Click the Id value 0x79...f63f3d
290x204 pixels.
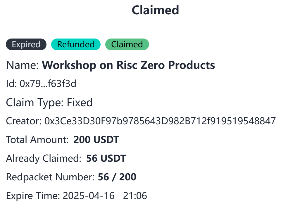[48, 84]
